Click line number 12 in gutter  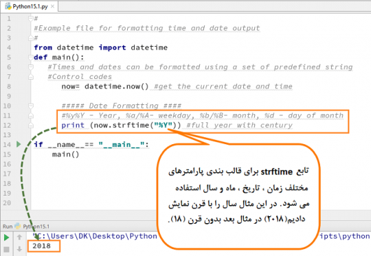[7, 126]
